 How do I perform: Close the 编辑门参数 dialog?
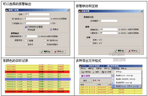coord(68,10)
